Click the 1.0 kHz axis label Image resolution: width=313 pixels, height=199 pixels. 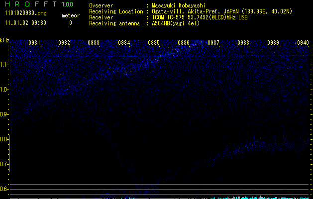4,90
